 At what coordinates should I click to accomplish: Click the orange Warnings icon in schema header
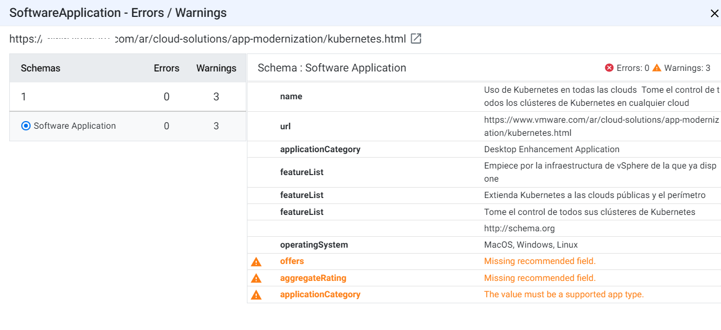coord(657,68)
